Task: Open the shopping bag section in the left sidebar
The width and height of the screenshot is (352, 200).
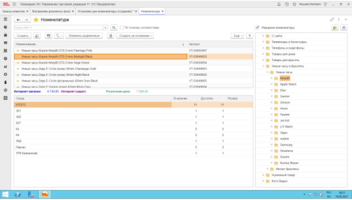Action: (5, 35)
